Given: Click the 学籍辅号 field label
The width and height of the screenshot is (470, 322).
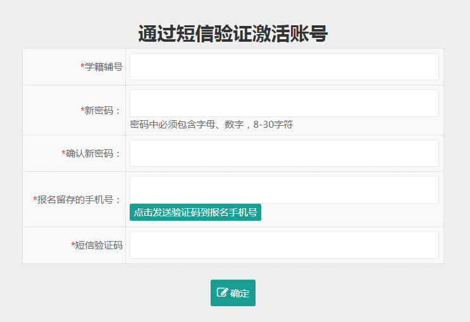Looking at the screenshot, I should click(104, 66).
